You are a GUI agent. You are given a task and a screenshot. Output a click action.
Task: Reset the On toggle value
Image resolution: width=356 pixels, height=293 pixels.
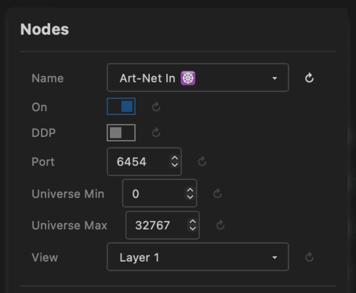[x=156, y=106]
